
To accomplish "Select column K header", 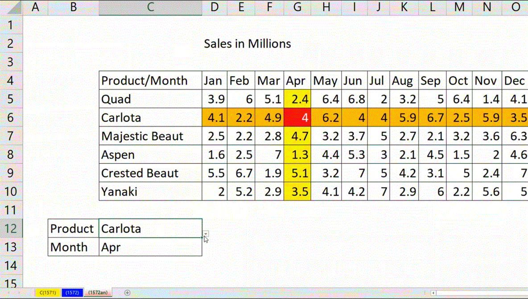I will 404,8.
